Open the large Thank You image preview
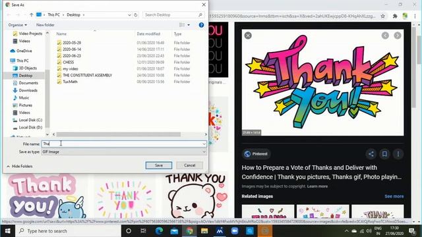Image resolution: width=422 pixels, height=237 pixels. [322, 82]
